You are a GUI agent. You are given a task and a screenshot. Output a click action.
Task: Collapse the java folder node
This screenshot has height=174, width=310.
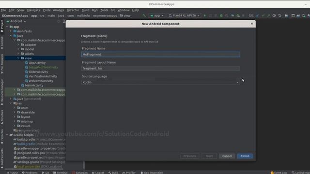click(11, 36)
